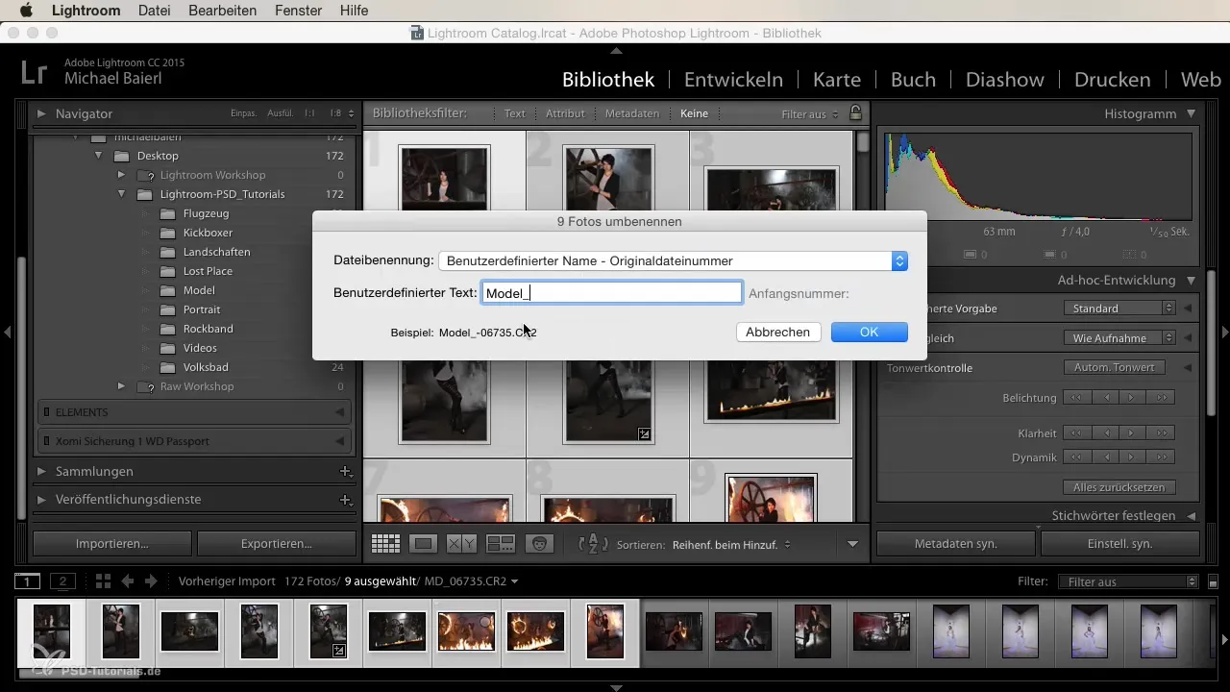The image size is (1230, 692).
Task: Open Wie Aufnahme white balance dropdown
Action: click(1119, 338)
